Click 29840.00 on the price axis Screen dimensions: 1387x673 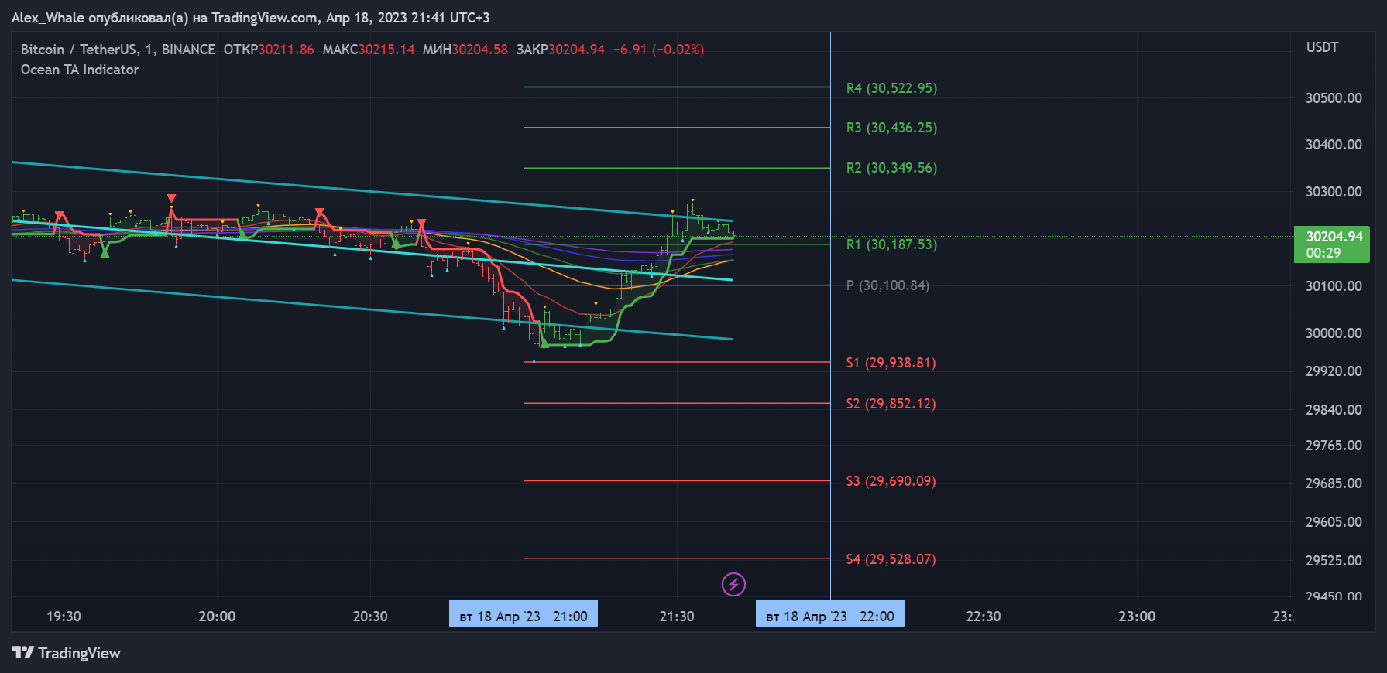coord(1334,410)
